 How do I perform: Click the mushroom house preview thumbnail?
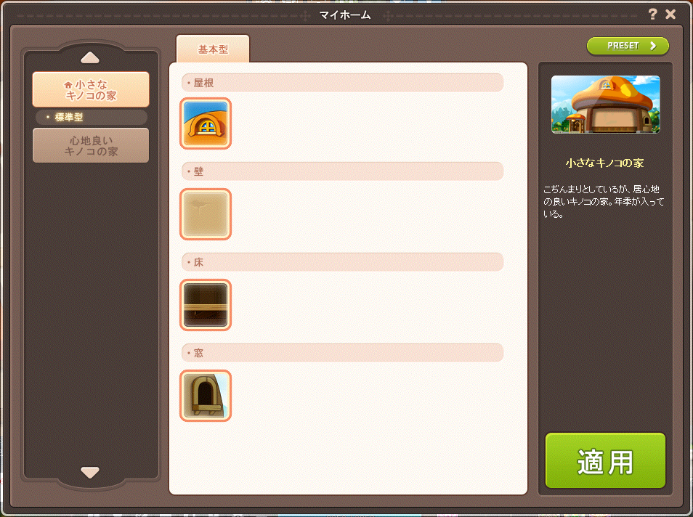click(x=606, y=105)
